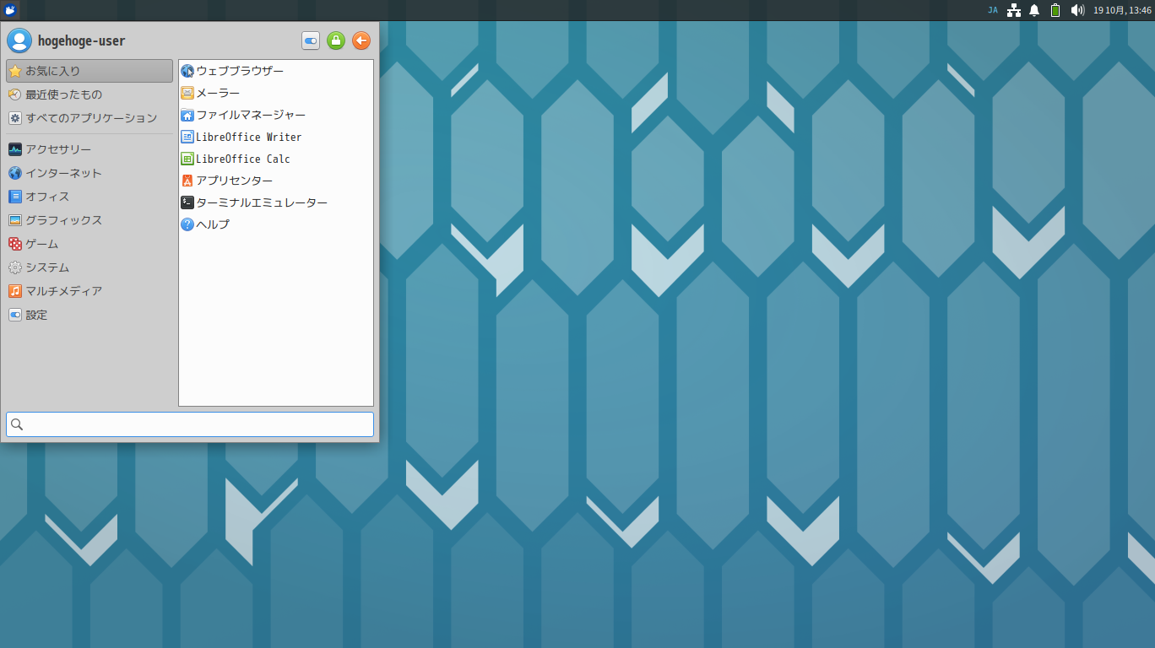Click the hogehoge-user avatar icon

(19, 40)
